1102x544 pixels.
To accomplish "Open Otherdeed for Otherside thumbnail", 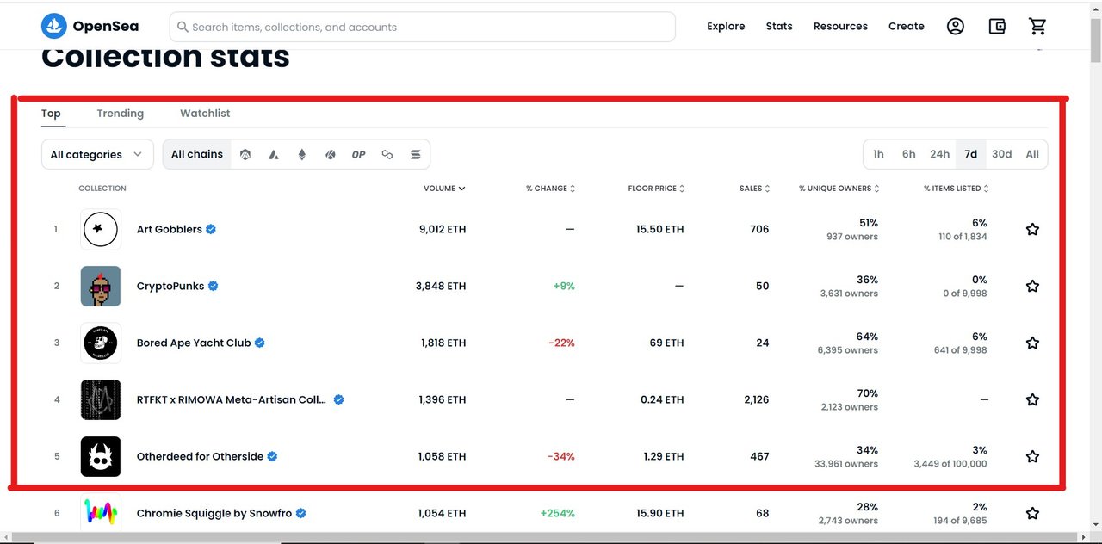I will pos(101,456).
